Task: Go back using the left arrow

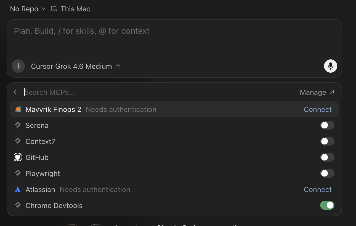Action: (17, 92)
